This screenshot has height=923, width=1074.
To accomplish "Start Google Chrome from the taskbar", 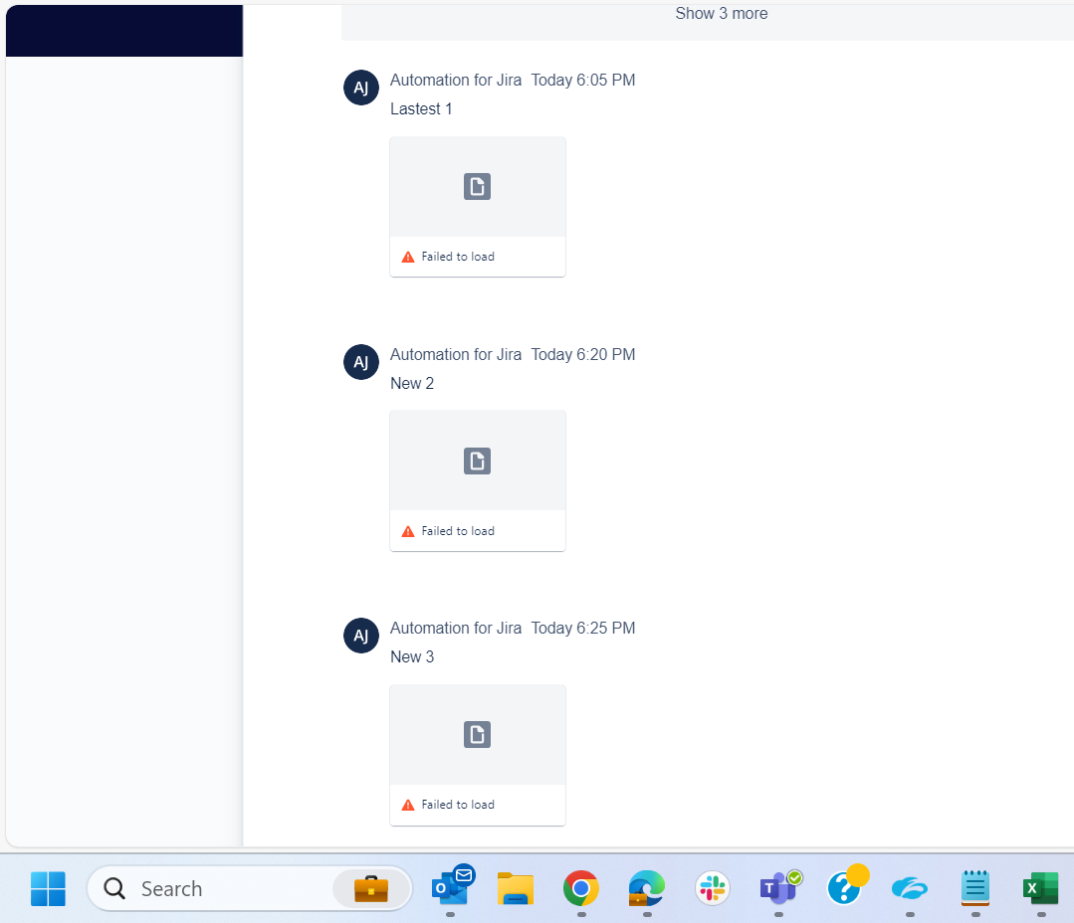I will 580,888.
